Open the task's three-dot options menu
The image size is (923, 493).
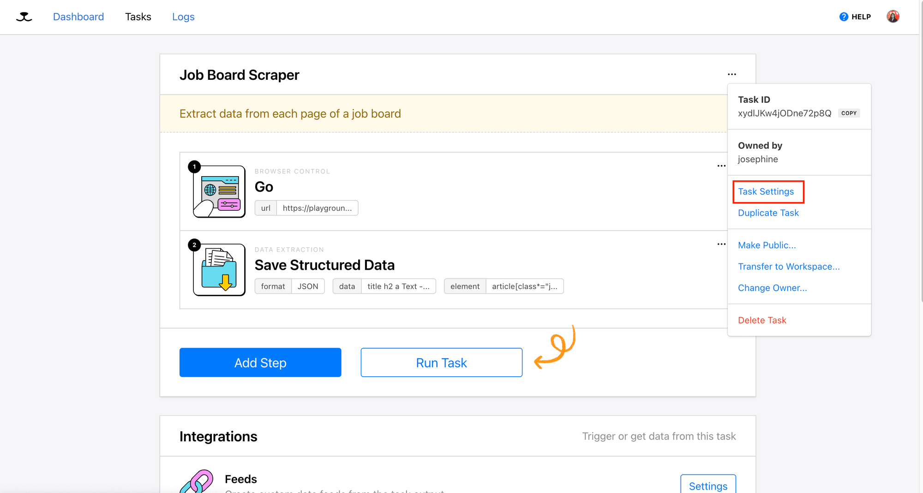click(732, 74)
